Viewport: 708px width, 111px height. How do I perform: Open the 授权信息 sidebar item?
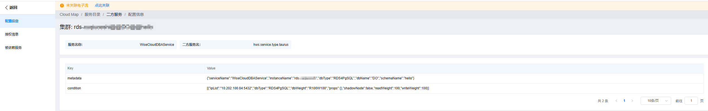coord(12,34)
